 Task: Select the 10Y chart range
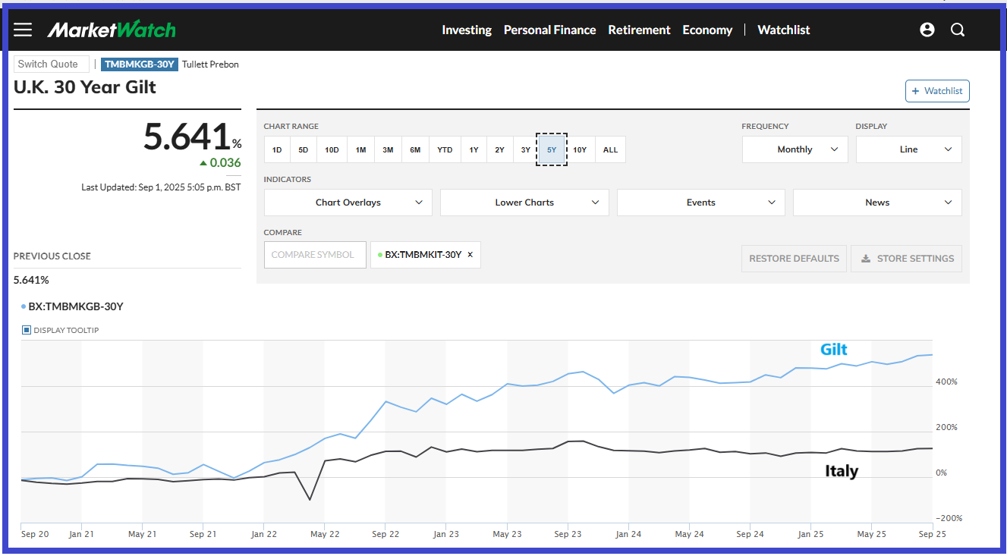[580, 150]
